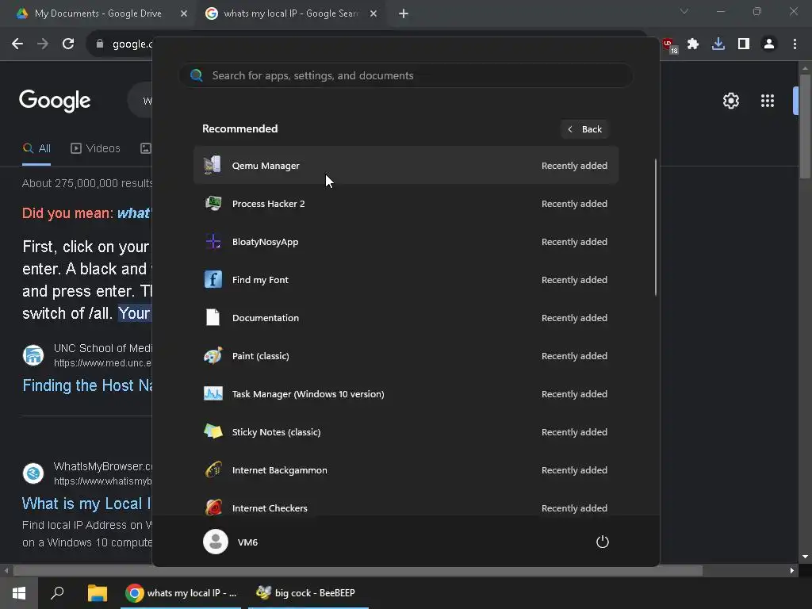This screenshot has width=812, height=609.
Task: Open VM6 user account avatar
Action: [x=216, y=542]
